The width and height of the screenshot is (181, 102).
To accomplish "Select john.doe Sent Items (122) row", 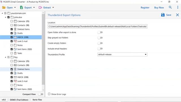I will pos(21,49).
